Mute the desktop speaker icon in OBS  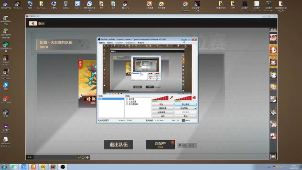coord(194,98)
